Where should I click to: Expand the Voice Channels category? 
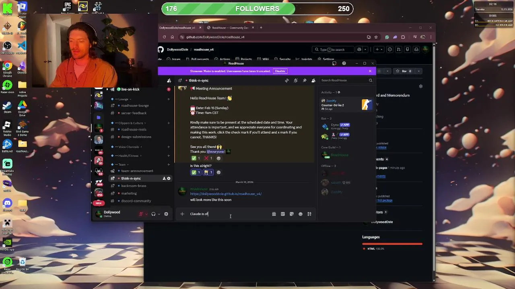point(128,147)
